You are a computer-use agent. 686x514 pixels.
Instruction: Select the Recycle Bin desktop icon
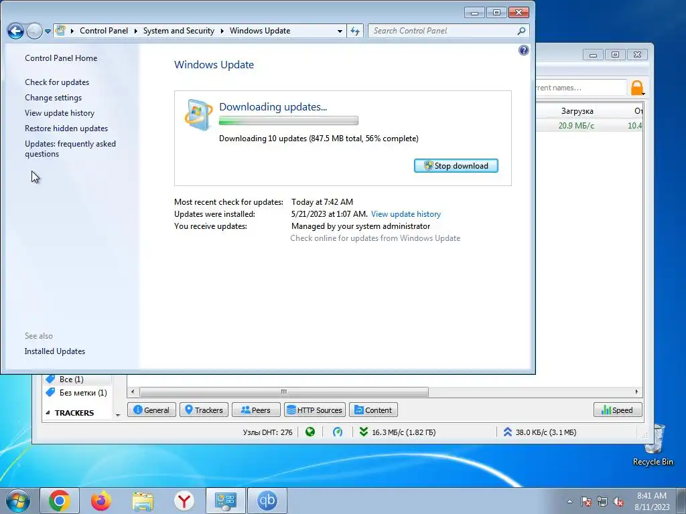(x=653, y=445)
